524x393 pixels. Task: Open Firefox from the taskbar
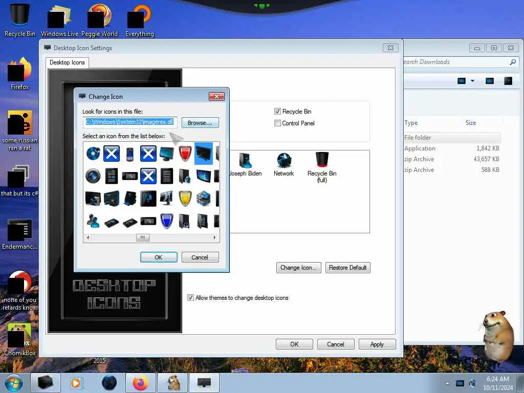(141, 383)
